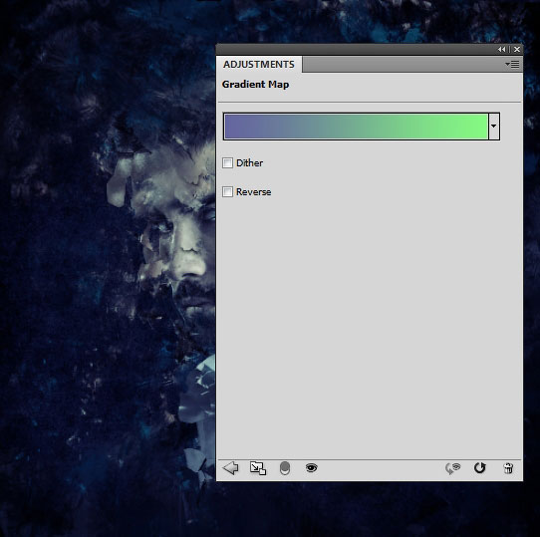Clip adjustment to layer below icon
Screen dimensions: 540x537
point(285,468)
